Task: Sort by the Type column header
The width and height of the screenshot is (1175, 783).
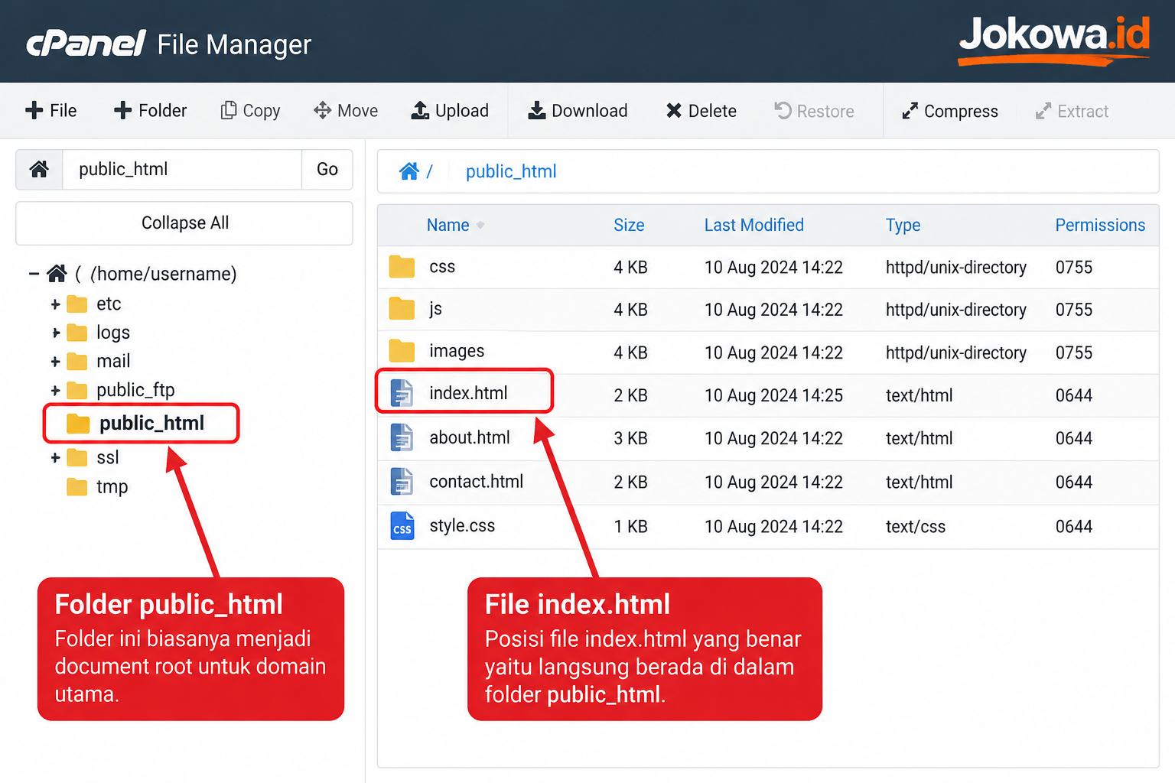Action: coord(903,225)
